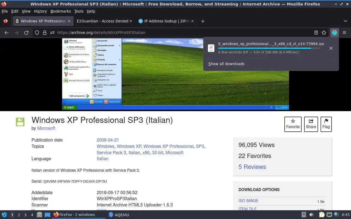The height and width of the screenshot is (219, 351).
Task: Open the 32-bit topic link
Action: [157, 152]
